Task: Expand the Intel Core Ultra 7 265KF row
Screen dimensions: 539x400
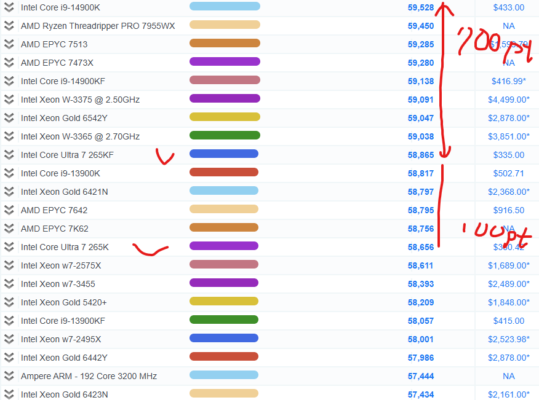Action: click(9, 155)
